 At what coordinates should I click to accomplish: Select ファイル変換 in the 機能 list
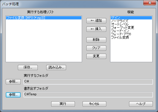[131, 38]
